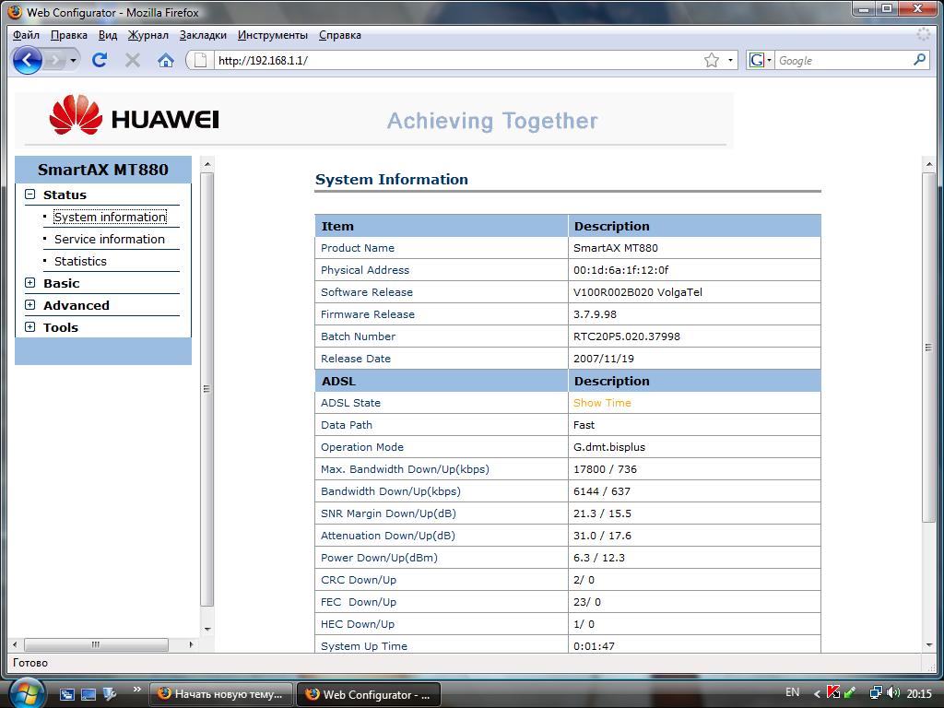The image size is (944, 708).
Task: Open the Журнал menu
Action: (x=148, y=35)
